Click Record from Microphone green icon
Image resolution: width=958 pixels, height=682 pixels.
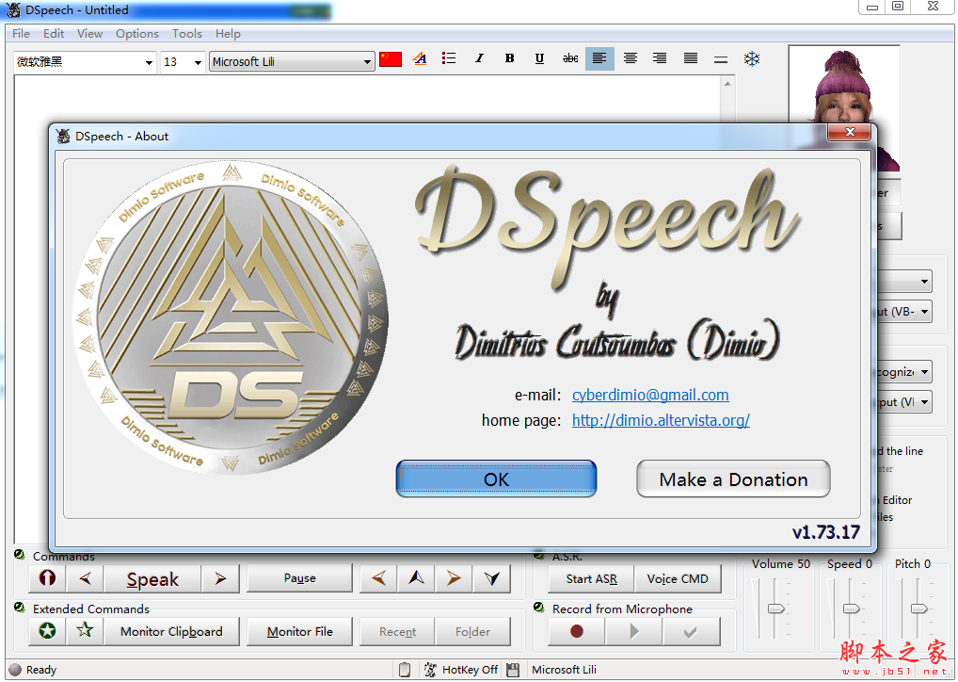click(539, 608)
